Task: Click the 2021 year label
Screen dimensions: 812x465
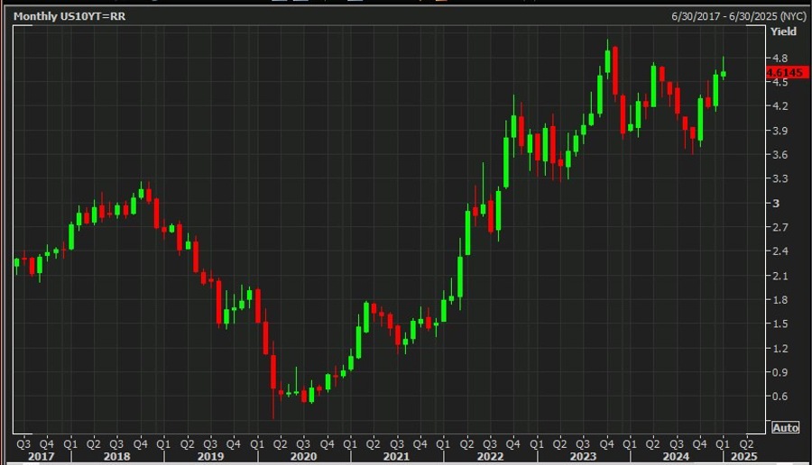Action: pos(396,457)
